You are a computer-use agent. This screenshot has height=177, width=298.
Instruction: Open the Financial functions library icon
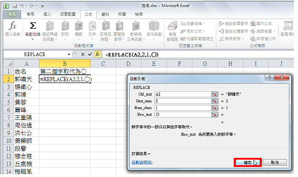[65, 26]
